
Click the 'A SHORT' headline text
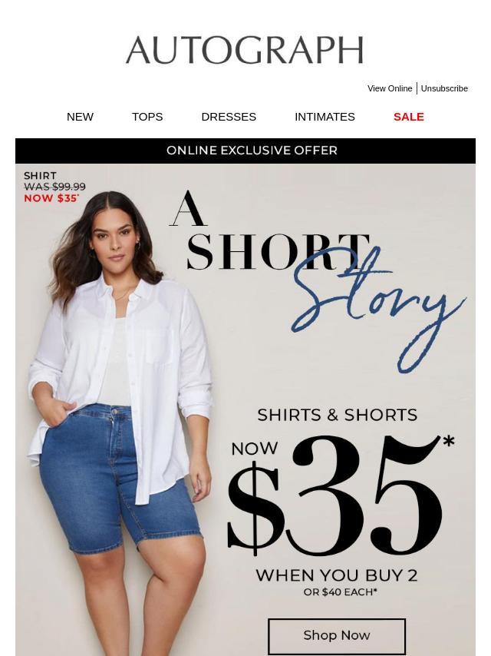[269, 231]
